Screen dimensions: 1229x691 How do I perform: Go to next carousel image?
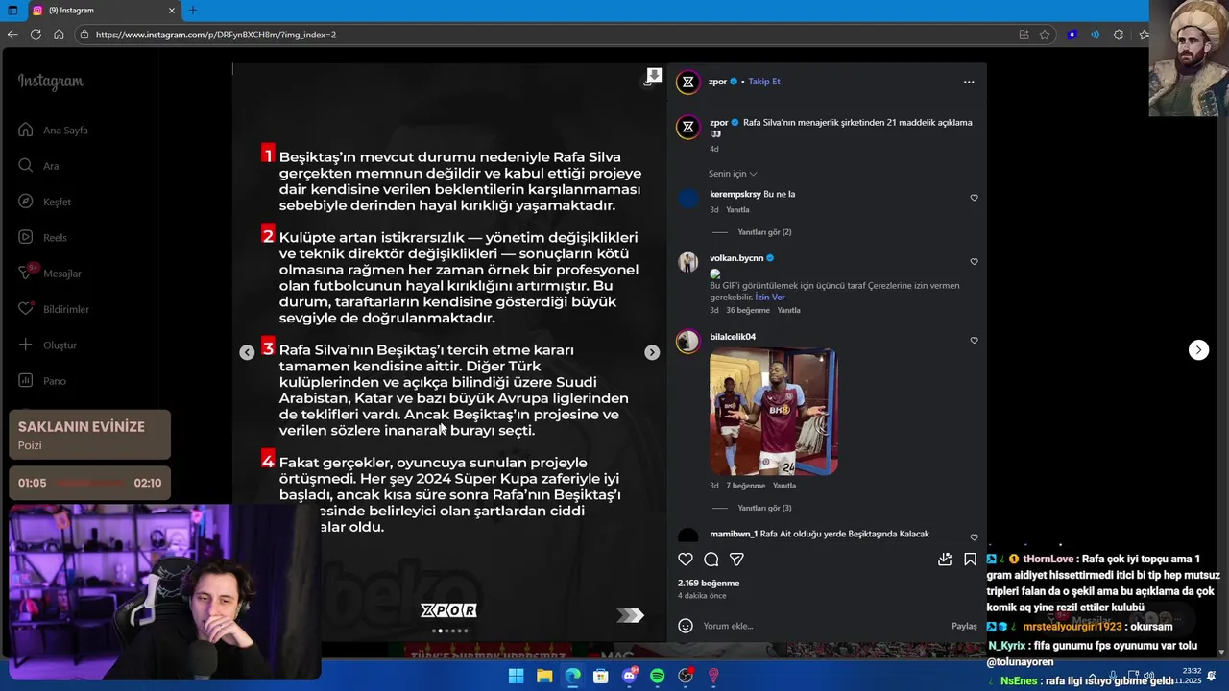click(652, 352)
